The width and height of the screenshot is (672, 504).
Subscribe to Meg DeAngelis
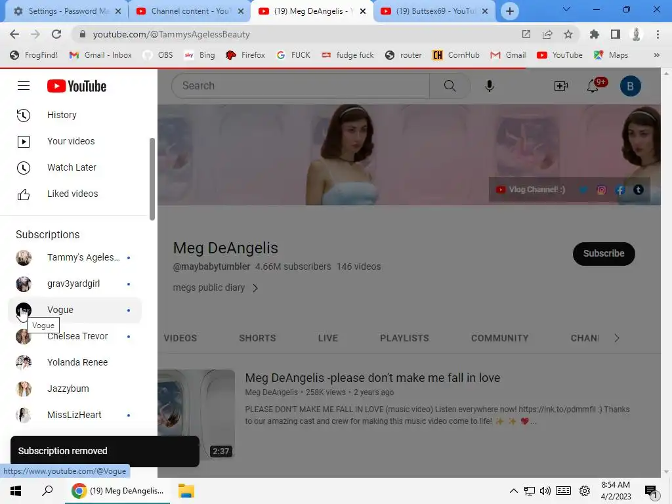click(604, 253)
